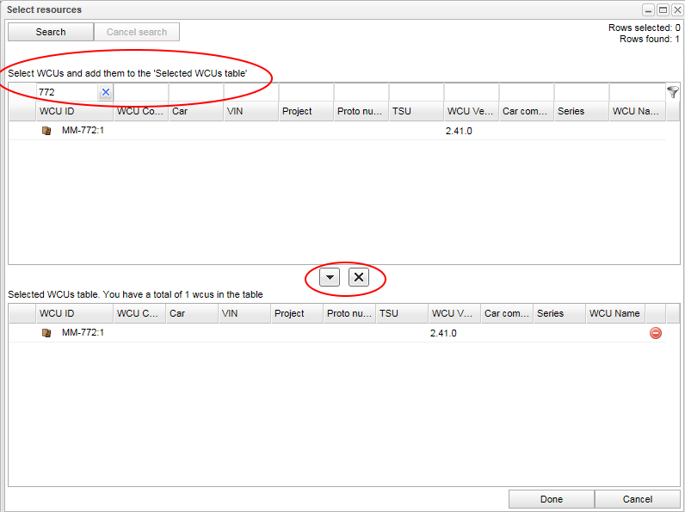
Task: Maximize the Select resources dialog
Action: coord(663,9)
